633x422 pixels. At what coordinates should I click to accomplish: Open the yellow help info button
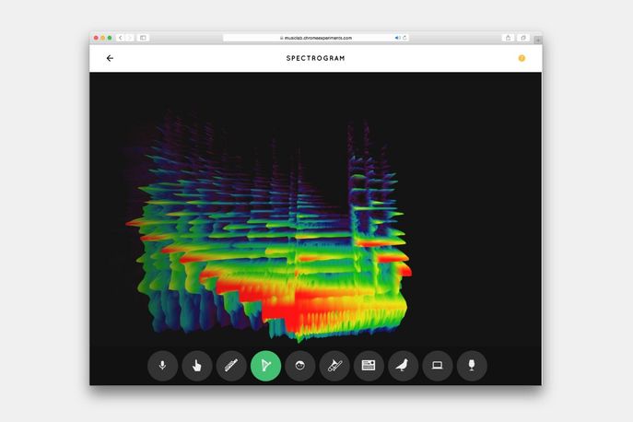[522, 58]
